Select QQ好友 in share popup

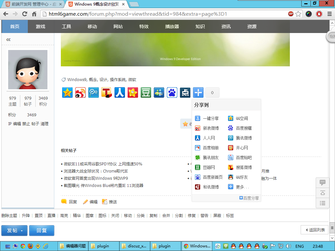pos(238,177)
